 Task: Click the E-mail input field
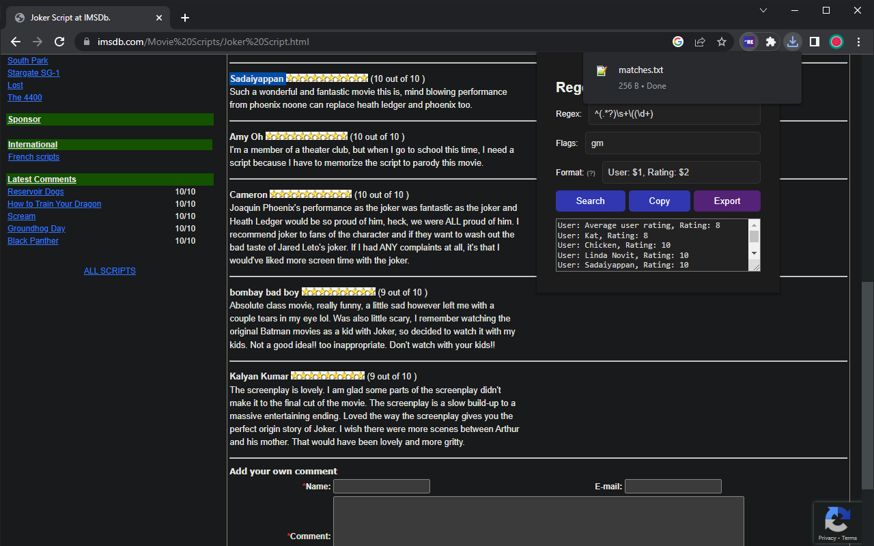[673, 486]
